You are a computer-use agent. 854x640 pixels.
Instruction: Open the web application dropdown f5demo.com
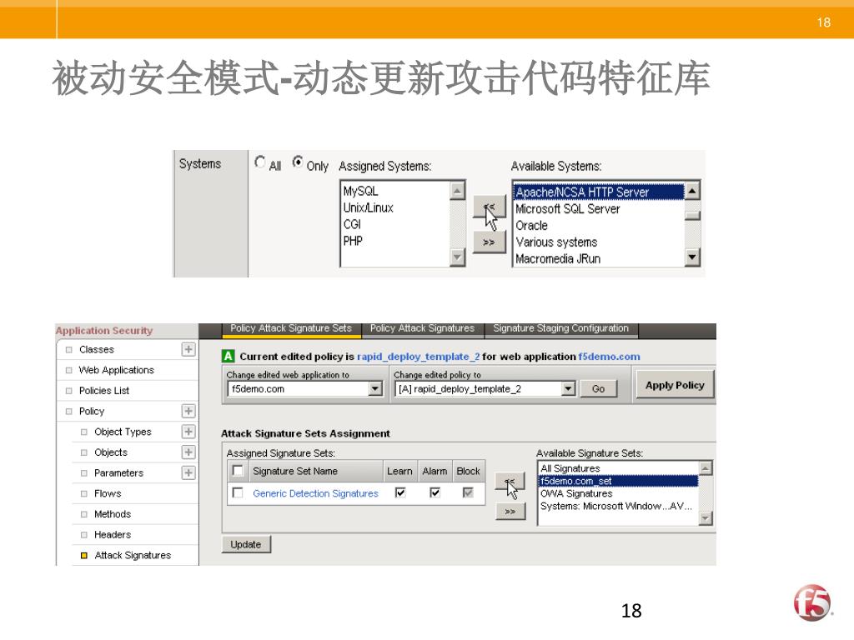[x=304, y=388]
